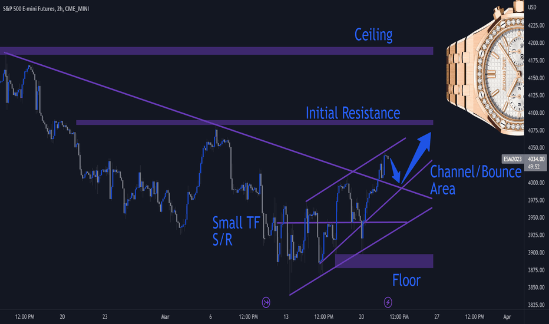Click the Initial Resistance horizontal band

coord(254,123)
